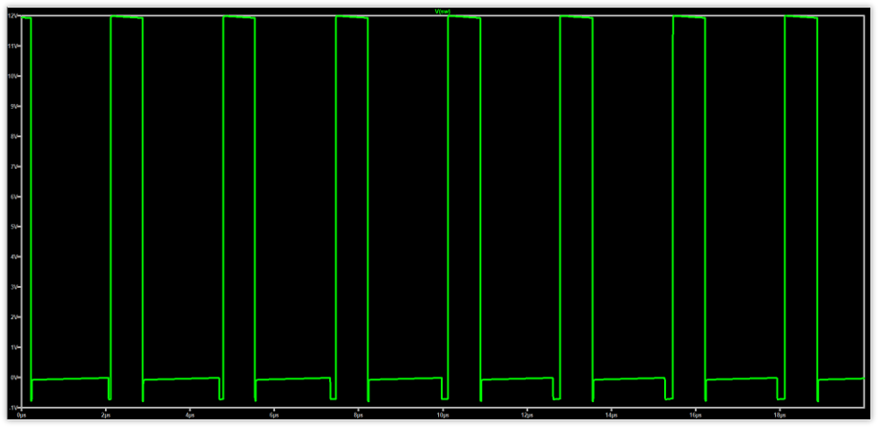Click the 4V vertical axis label
The image size is (878, 427).
click(12, 256)
